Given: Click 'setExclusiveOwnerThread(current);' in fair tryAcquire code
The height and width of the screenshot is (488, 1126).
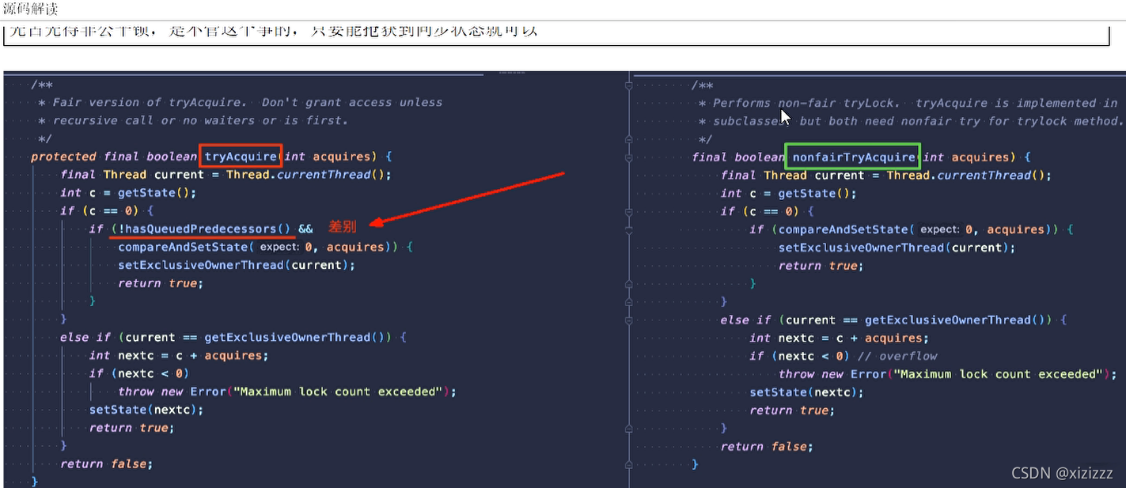Looking at the screenshot, I should point(237,265).
